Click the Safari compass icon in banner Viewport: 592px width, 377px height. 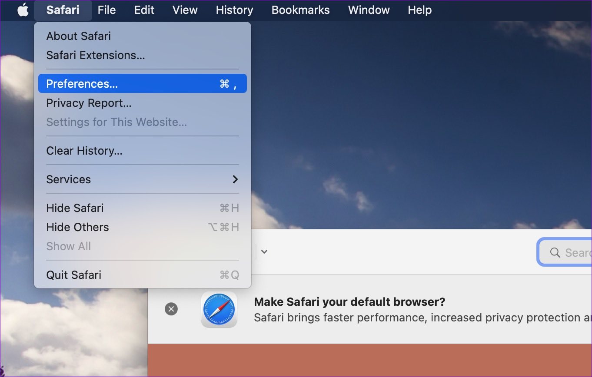(219, 309)
